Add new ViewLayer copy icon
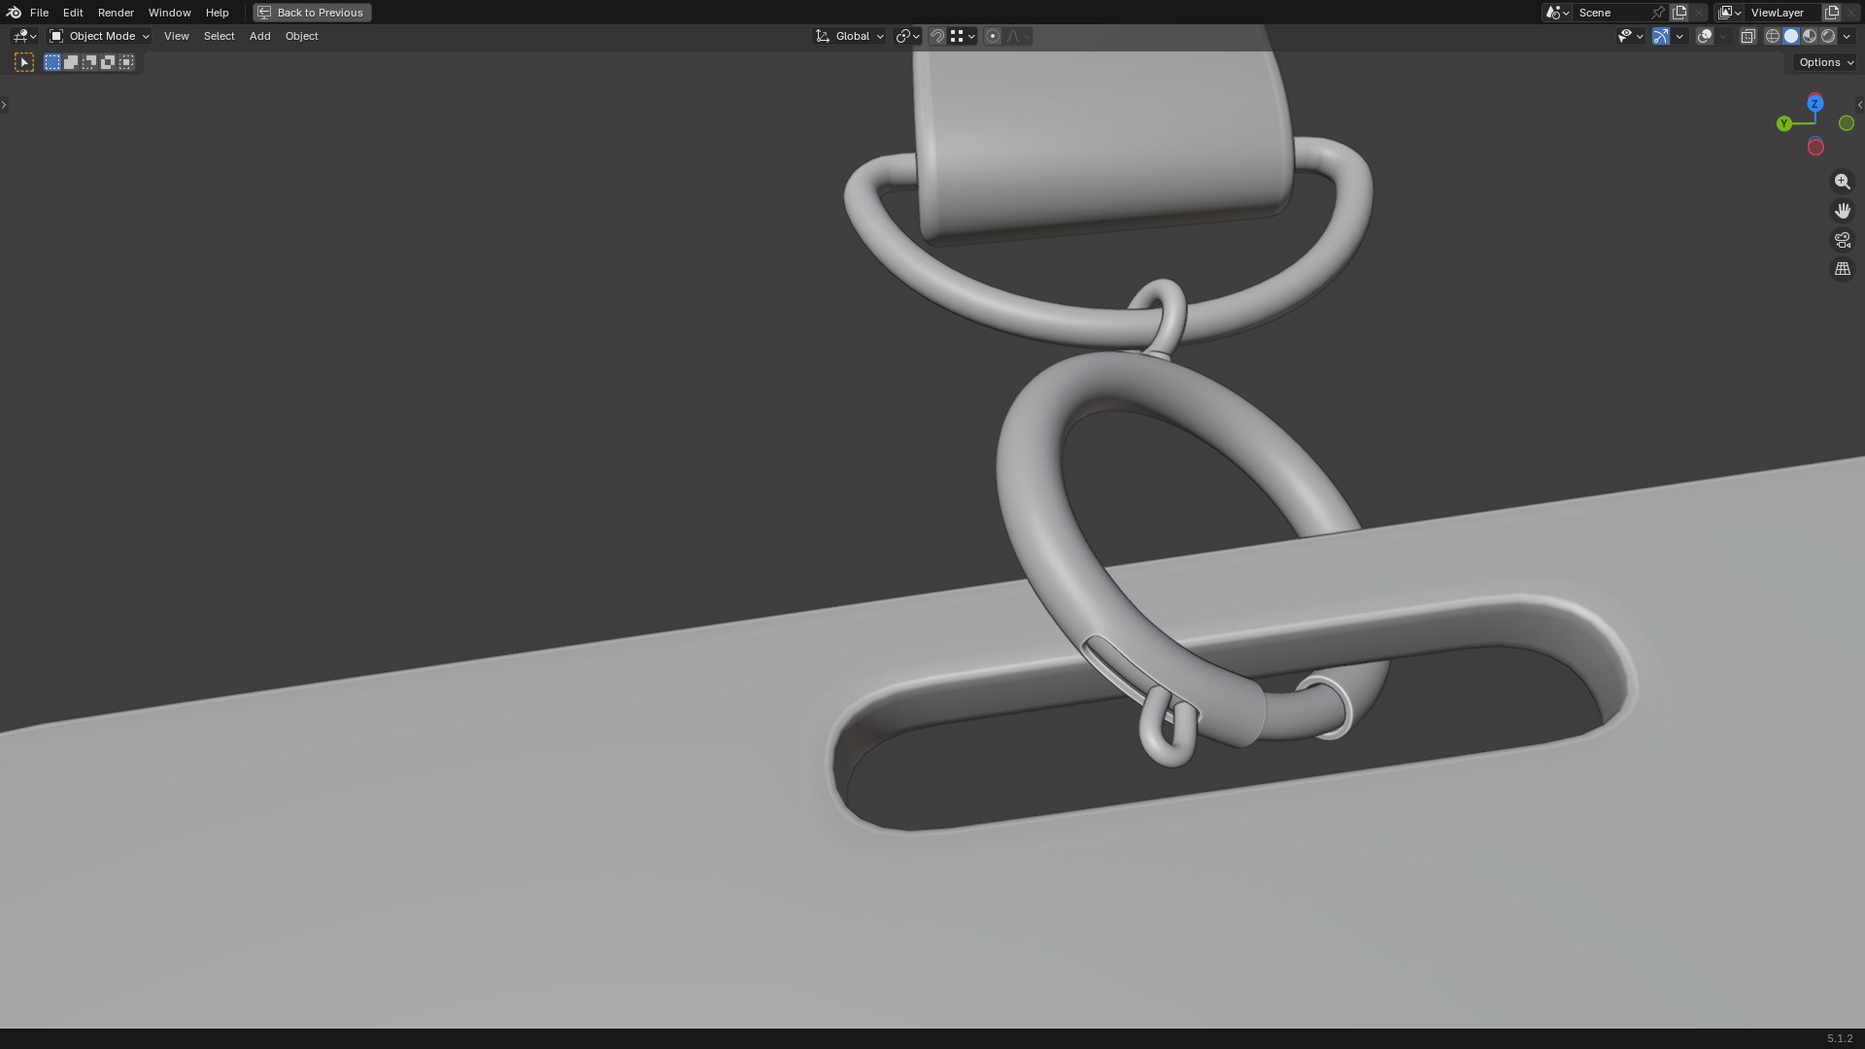 (x=1832, y=13)
